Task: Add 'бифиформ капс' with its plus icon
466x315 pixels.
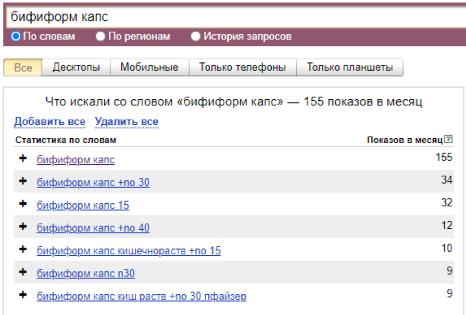Action: pos(23,159)
